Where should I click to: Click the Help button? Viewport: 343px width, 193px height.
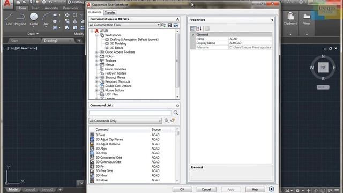[x=255, y=189]
